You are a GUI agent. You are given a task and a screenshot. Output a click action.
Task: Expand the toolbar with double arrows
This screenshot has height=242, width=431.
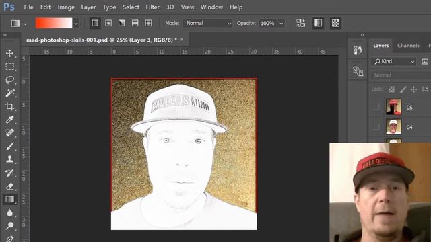tap(5, 35)
